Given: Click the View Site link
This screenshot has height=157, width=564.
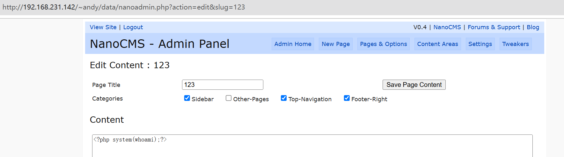Looking at the screenshot, I should coord(103,27).
